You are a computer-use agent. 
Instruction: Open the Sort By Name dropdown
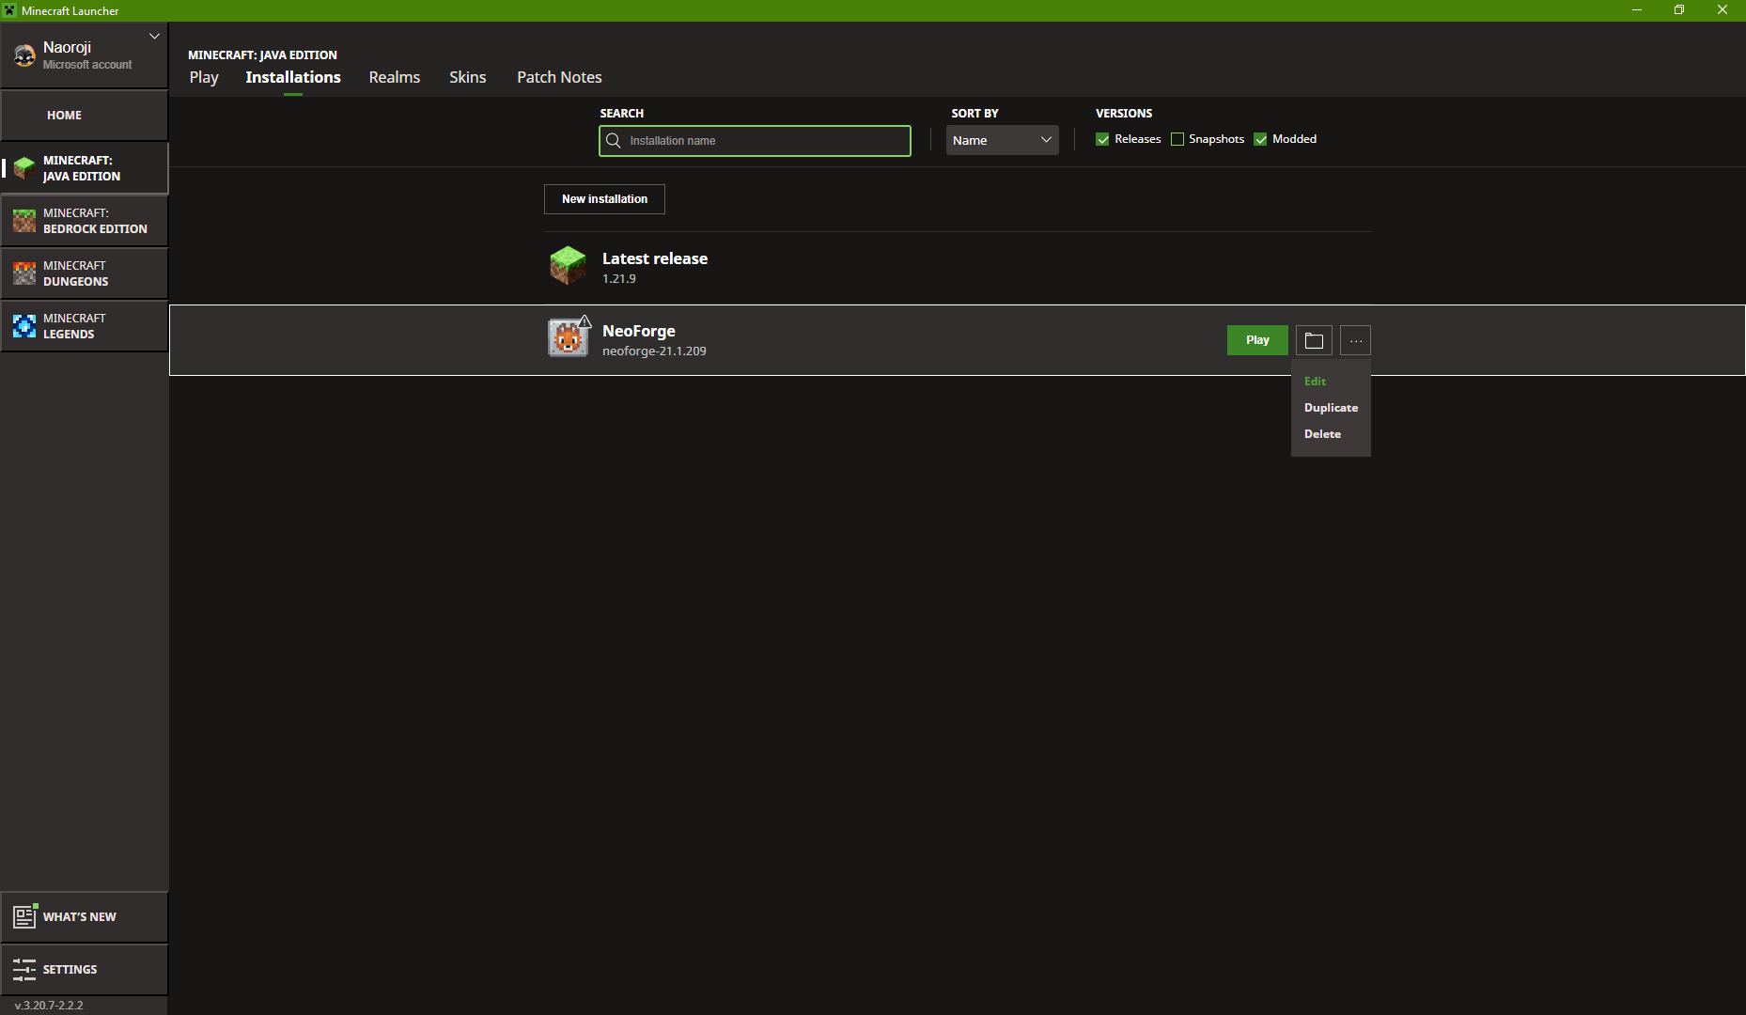[1002, 140]
